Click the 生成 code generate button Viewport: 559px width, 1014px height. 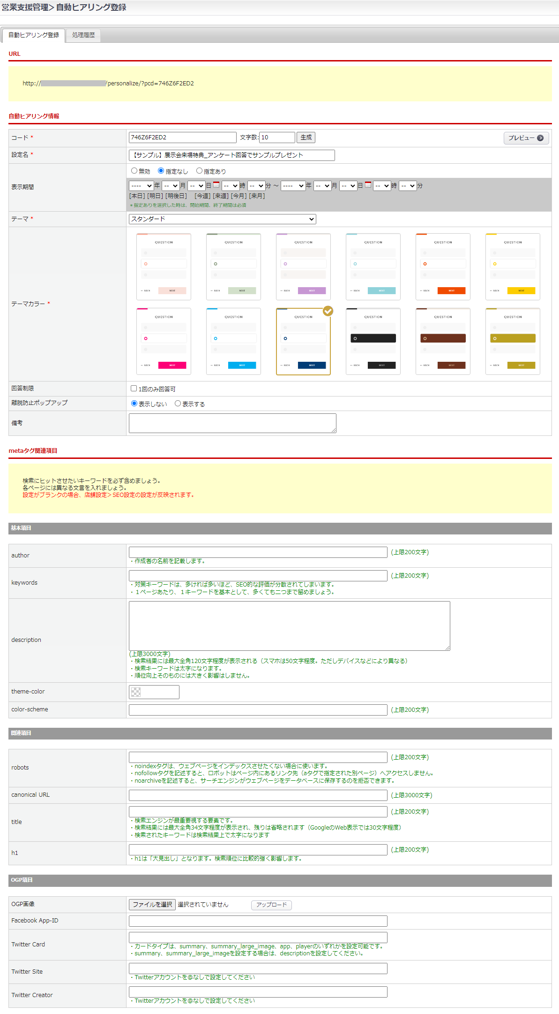306,137
